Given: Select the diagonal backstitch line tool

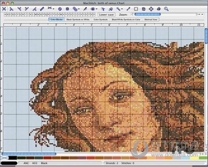Looking at the screenshot, I should pyautogui.click(x=42, y=9).
